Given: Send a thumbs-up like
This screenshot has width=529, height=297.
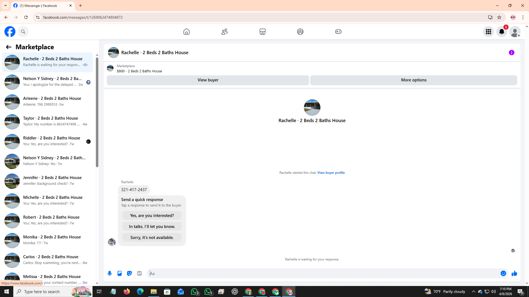Looking at the screenshot, I should [514, 273].
